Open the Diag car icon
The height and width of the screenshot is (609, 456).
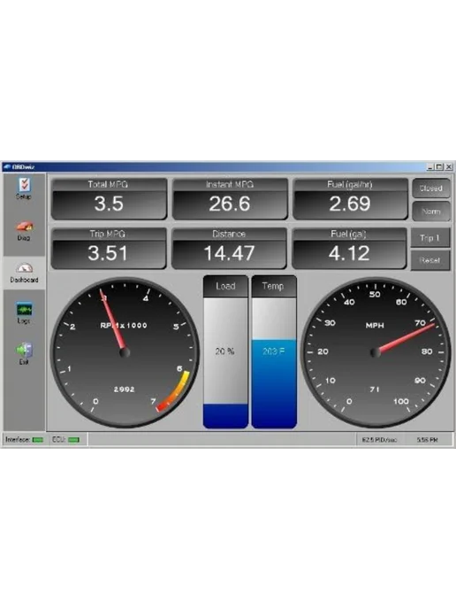click(x=24, y=226)
